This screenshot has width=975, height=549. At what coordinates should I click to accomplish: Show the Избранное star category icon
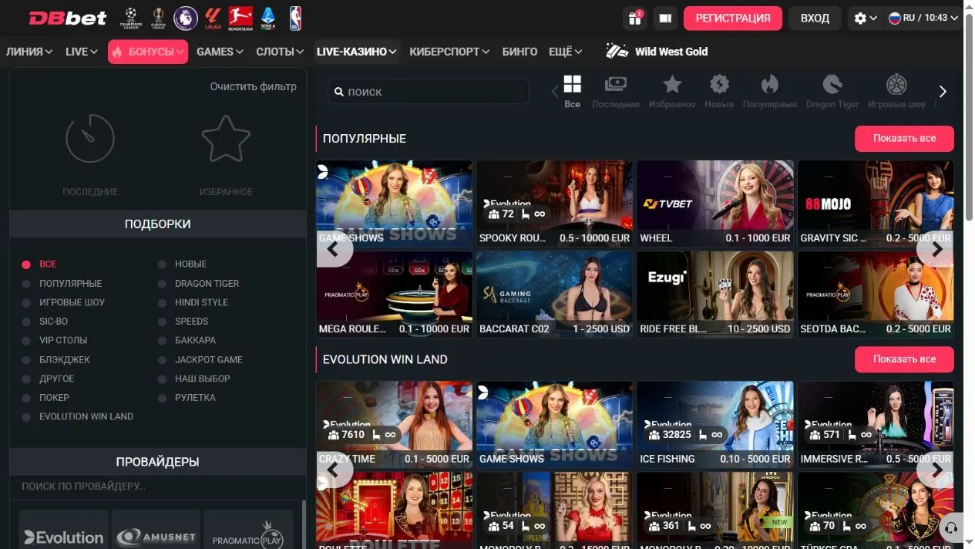(x=672, y=91)
